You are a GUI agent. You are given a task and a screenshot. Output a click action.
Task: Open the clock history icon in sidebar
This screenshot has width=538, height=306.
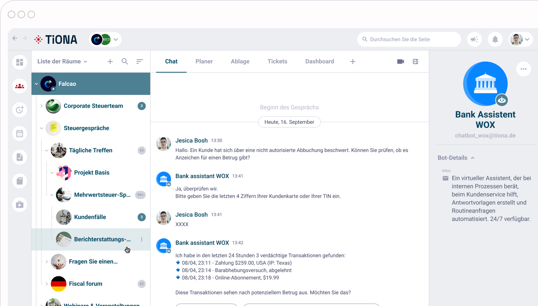pos(20,110)
